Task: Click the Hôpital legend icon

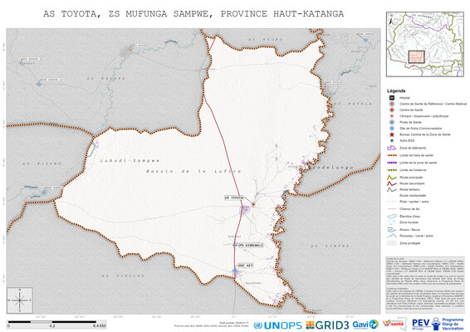Action: (x=391, y=98)
